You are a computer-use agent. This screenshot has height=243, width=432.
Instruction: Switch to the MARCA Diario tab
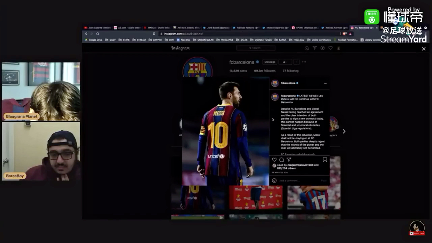[x=157, y=28]
